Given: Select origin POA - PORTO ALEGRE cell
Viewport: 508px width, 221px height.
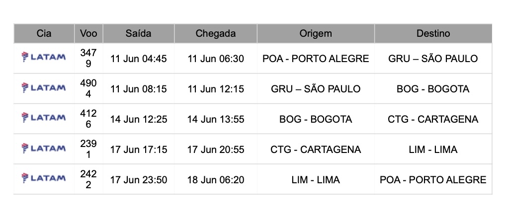Looking at the screenshot, I should 316,59.
